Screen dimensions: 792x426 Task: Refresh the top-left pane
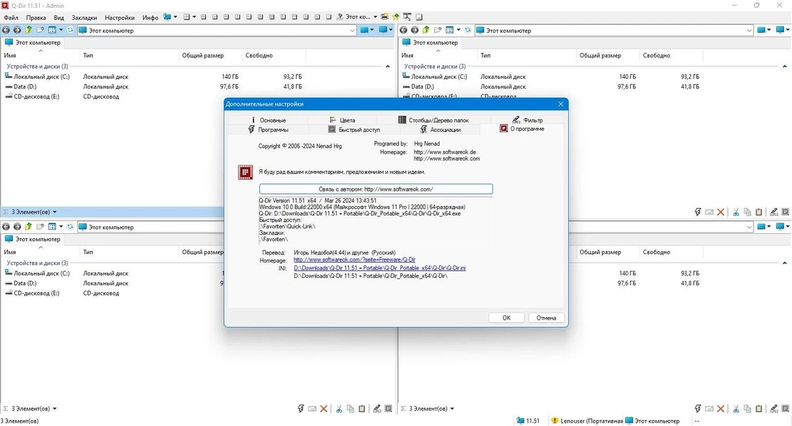tap(70, 30)
